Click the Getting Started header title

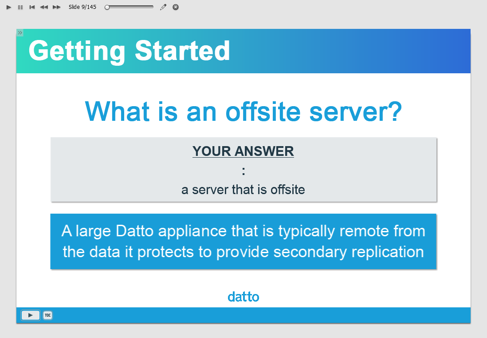coord(129,51)
